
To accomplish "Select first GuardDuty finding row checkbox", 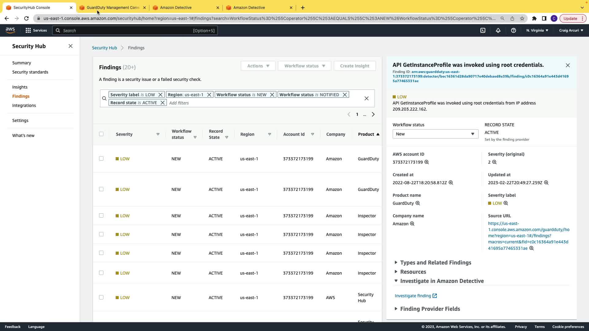I will point(101,158).
